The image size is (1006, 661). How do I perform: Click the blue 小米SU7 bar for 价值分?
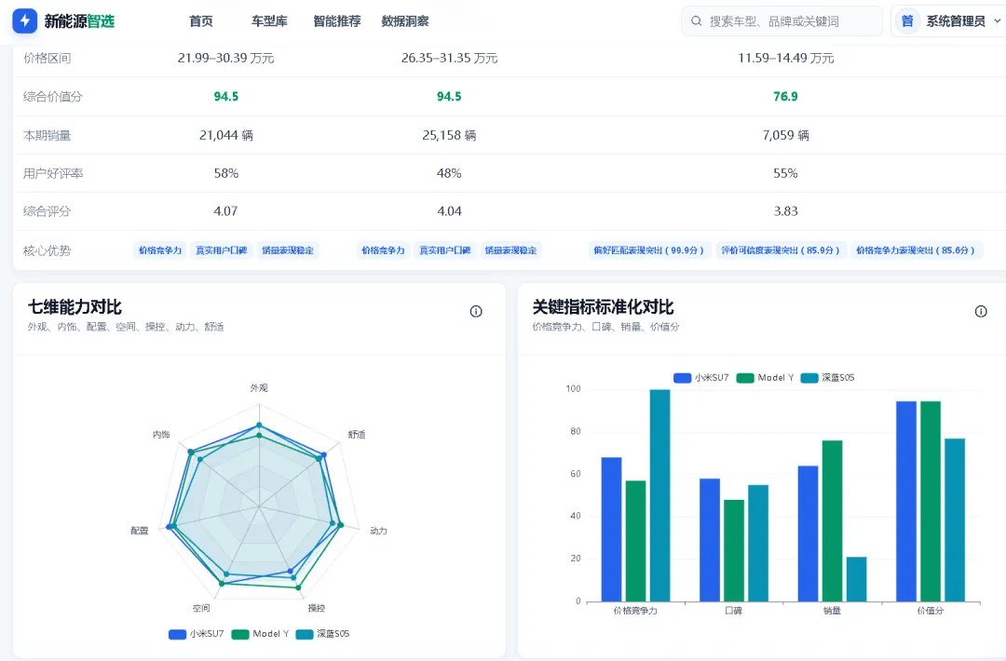pos(906,502)
